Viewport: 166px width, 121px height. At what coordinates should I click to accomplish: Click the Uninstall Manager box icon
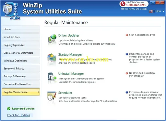[52, 77]
